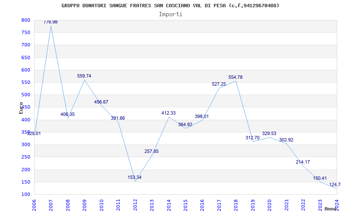The image size is (341, 213).
Task: Select the 406.35 data label
Action: [x=67, y=114]
